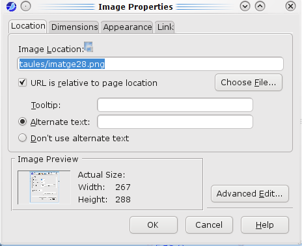The width and height of the screenshot is (302, 246).
Task: Cancel the Image Properties dialog
Action: [x=209, y=225]
